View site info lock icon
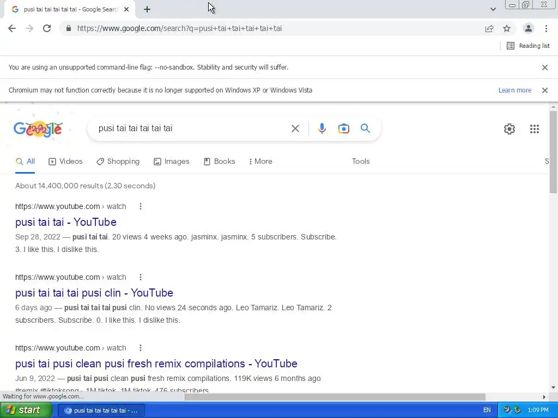This screenshot has height=418, width=558. point(69,28)
